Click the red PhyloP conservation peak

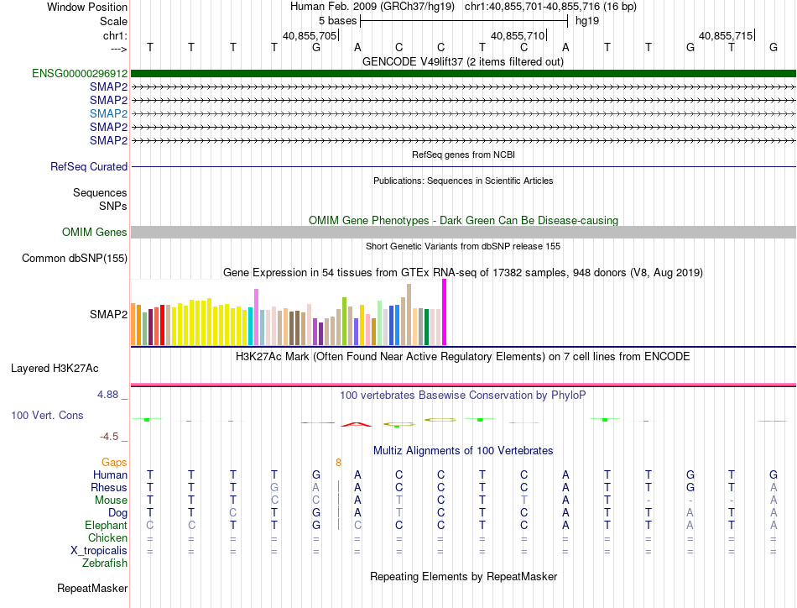pos(357,424)
